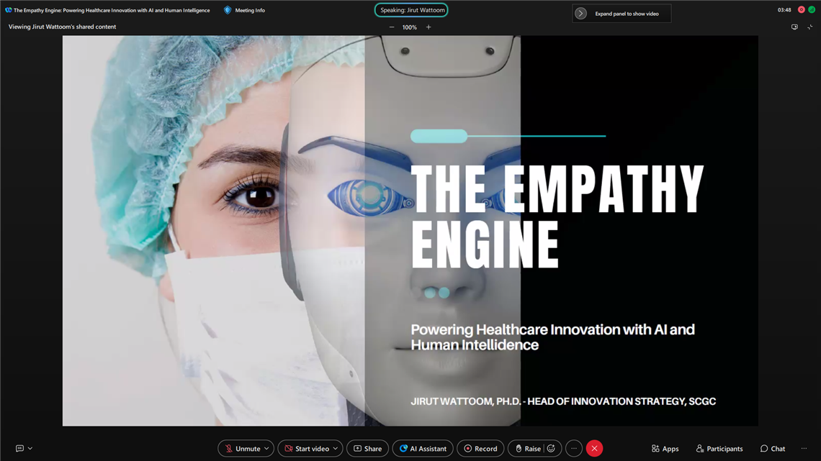Open the More options ellipsis in center toolbar
The image size is (821, 461).
click(574, 449)
